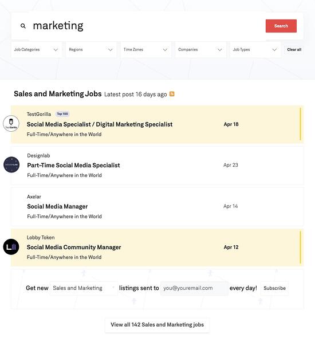Open the Part-Time Social Media Specialist listing
Screen dimensions: 315x338
point(157,166)
